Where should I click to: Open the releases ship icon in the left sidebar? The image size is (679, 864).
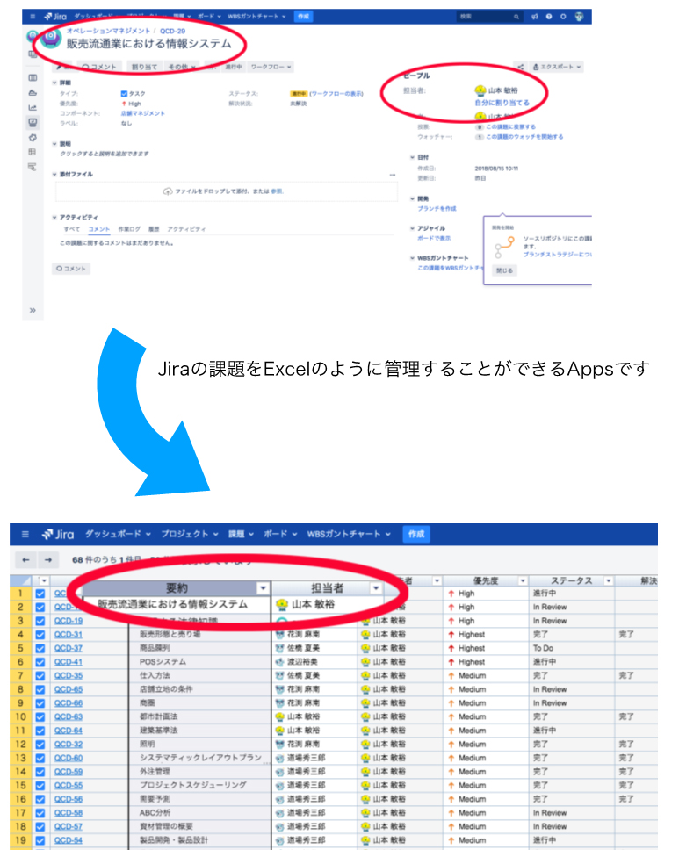pyautogui.click(x=33, y=92)
